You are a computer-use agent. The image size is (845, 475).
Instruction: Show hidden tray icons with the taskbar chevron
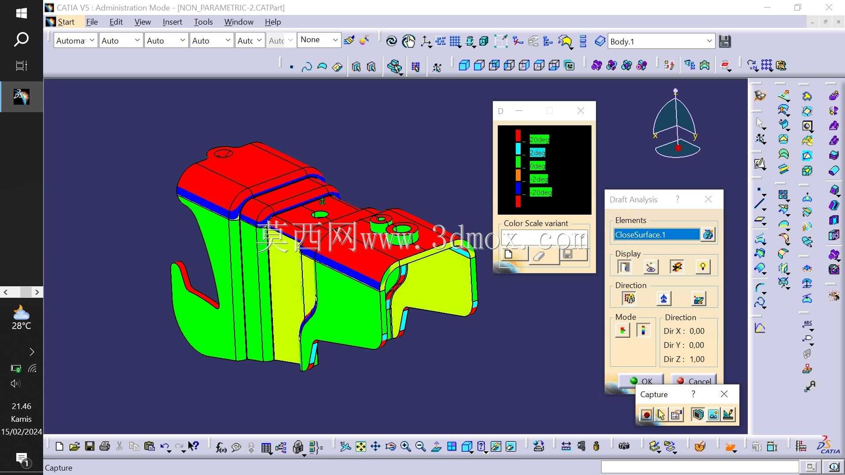(32, 352)
